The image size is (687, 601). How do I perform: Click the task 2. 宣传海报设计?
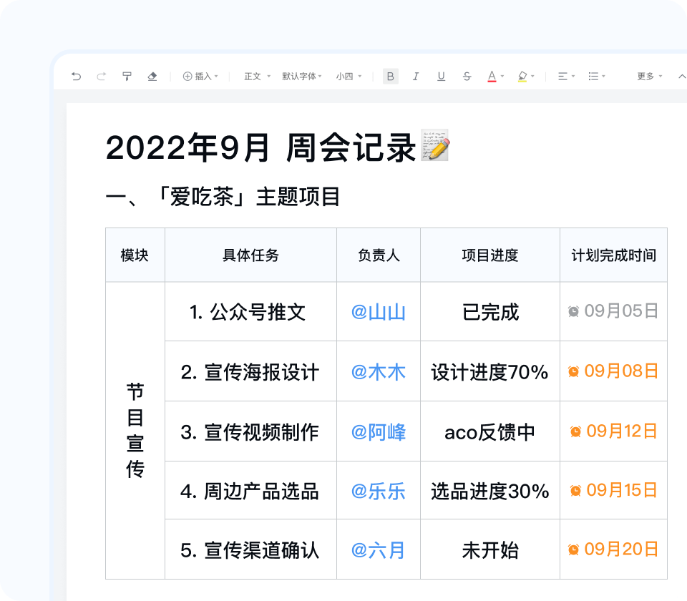(250, 372)
